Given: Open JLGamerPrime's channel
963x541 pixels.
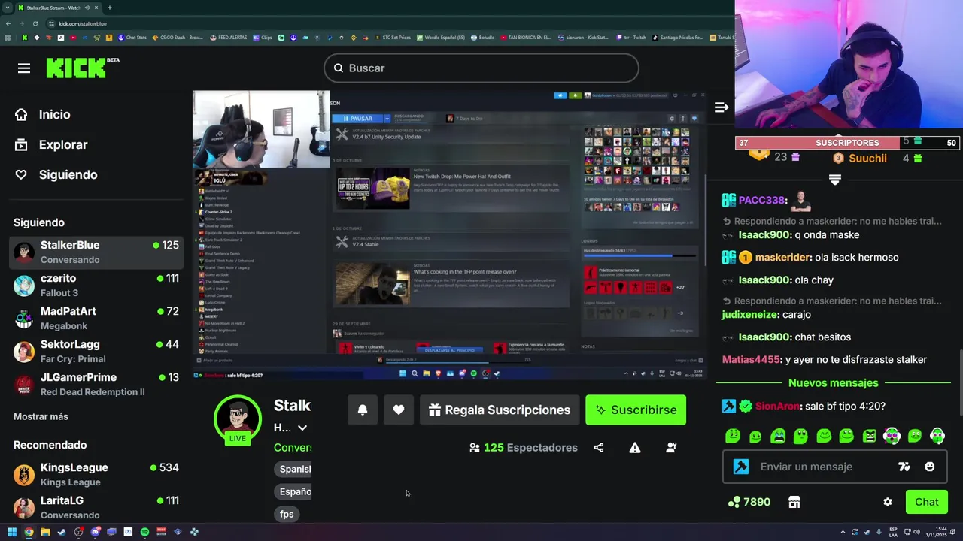Looking at the screenshot, I should [x=96, y=384].
